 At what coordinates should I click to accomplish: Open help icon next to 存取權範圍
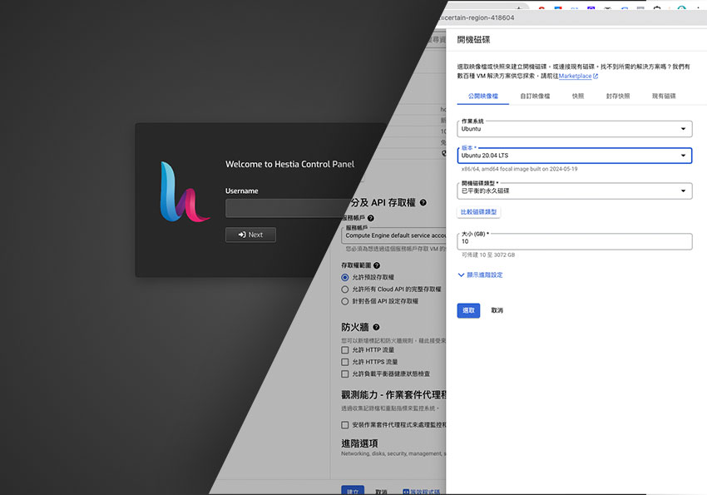point(377,265)
